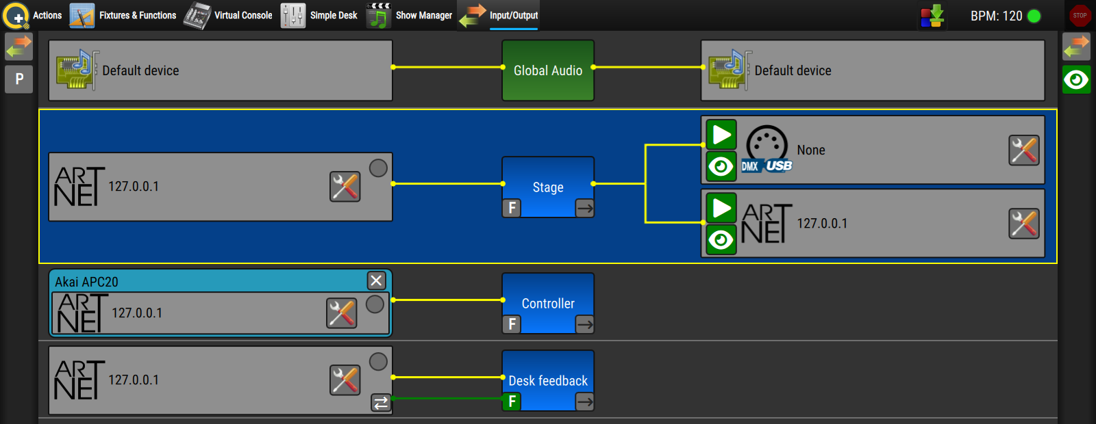The image size is (1096, 424).
Task: Configure the ArtNet 127.0.0.1 output
Action: tap(1024, 224)
